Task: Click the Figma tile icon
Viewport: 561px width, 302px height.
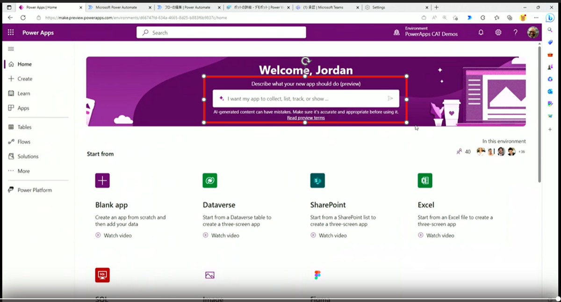Action: pyautogui.click(x=317, y=275)
